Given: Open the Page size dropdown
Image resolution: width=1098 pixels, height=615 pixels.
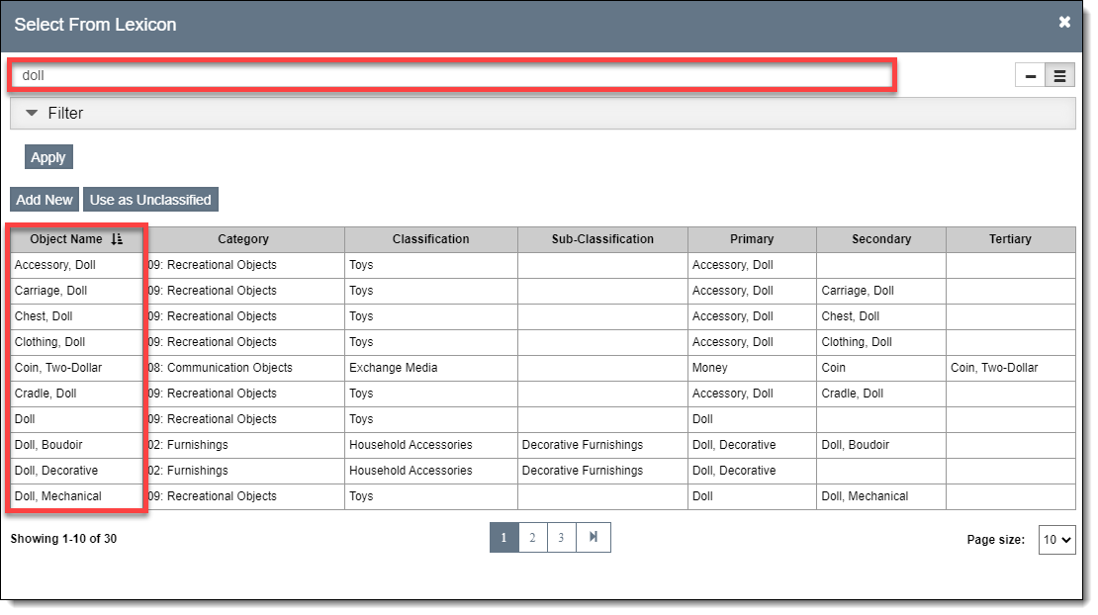Looking at the screenshot, I should coord(1056,540).
